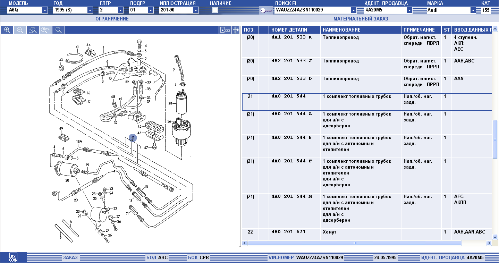Image resolution: width=499 pixels, height=263 pixels.
Task: Click the ЗАКАЗ button in the status bar
Action: point(70,257)
